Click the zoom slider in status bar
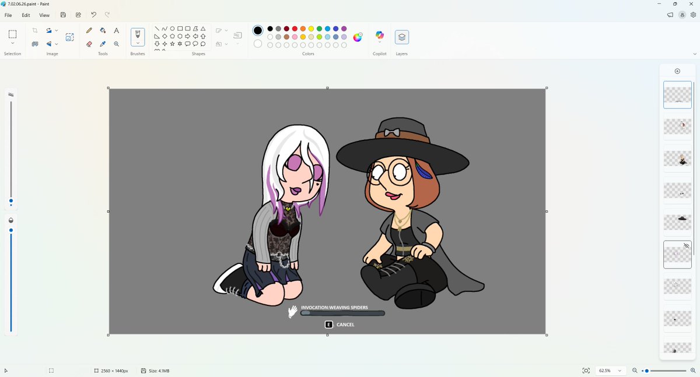Screen dimensions: 700x377 click(665, 371)
